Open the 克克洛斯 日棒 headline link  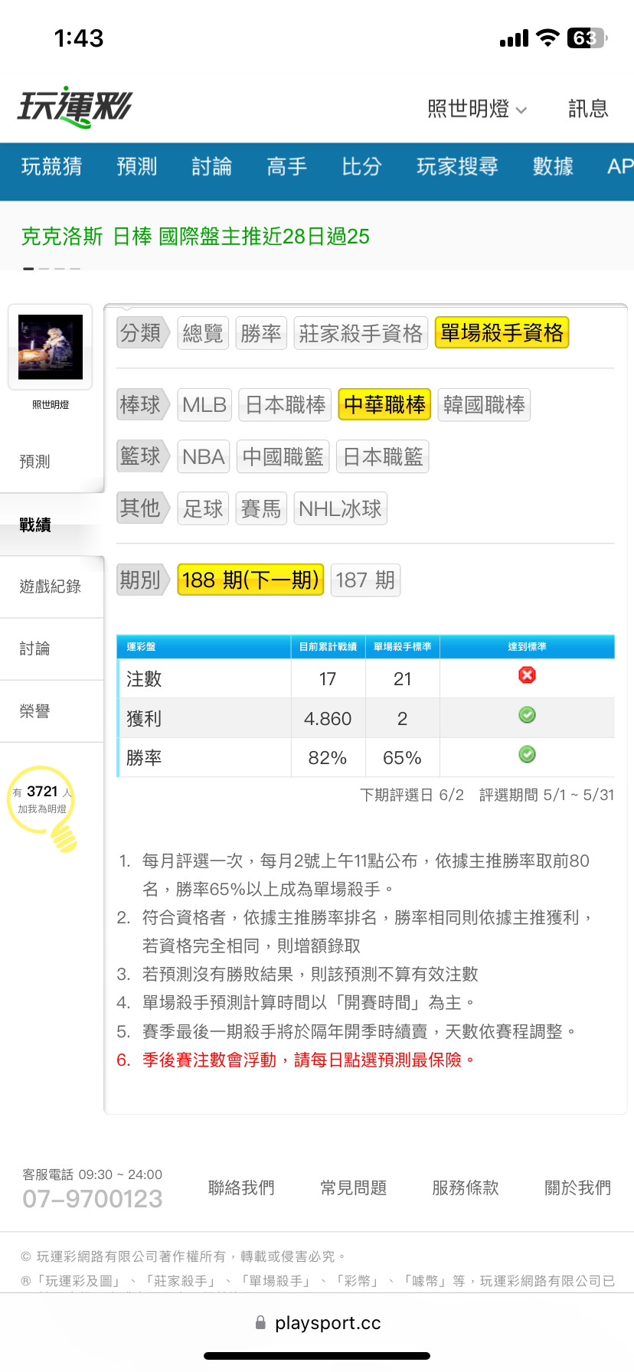[195, 237]
